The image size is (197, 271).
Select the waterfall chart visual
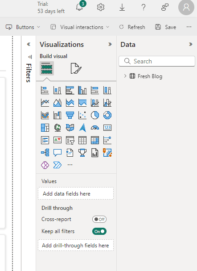[57, 115]
